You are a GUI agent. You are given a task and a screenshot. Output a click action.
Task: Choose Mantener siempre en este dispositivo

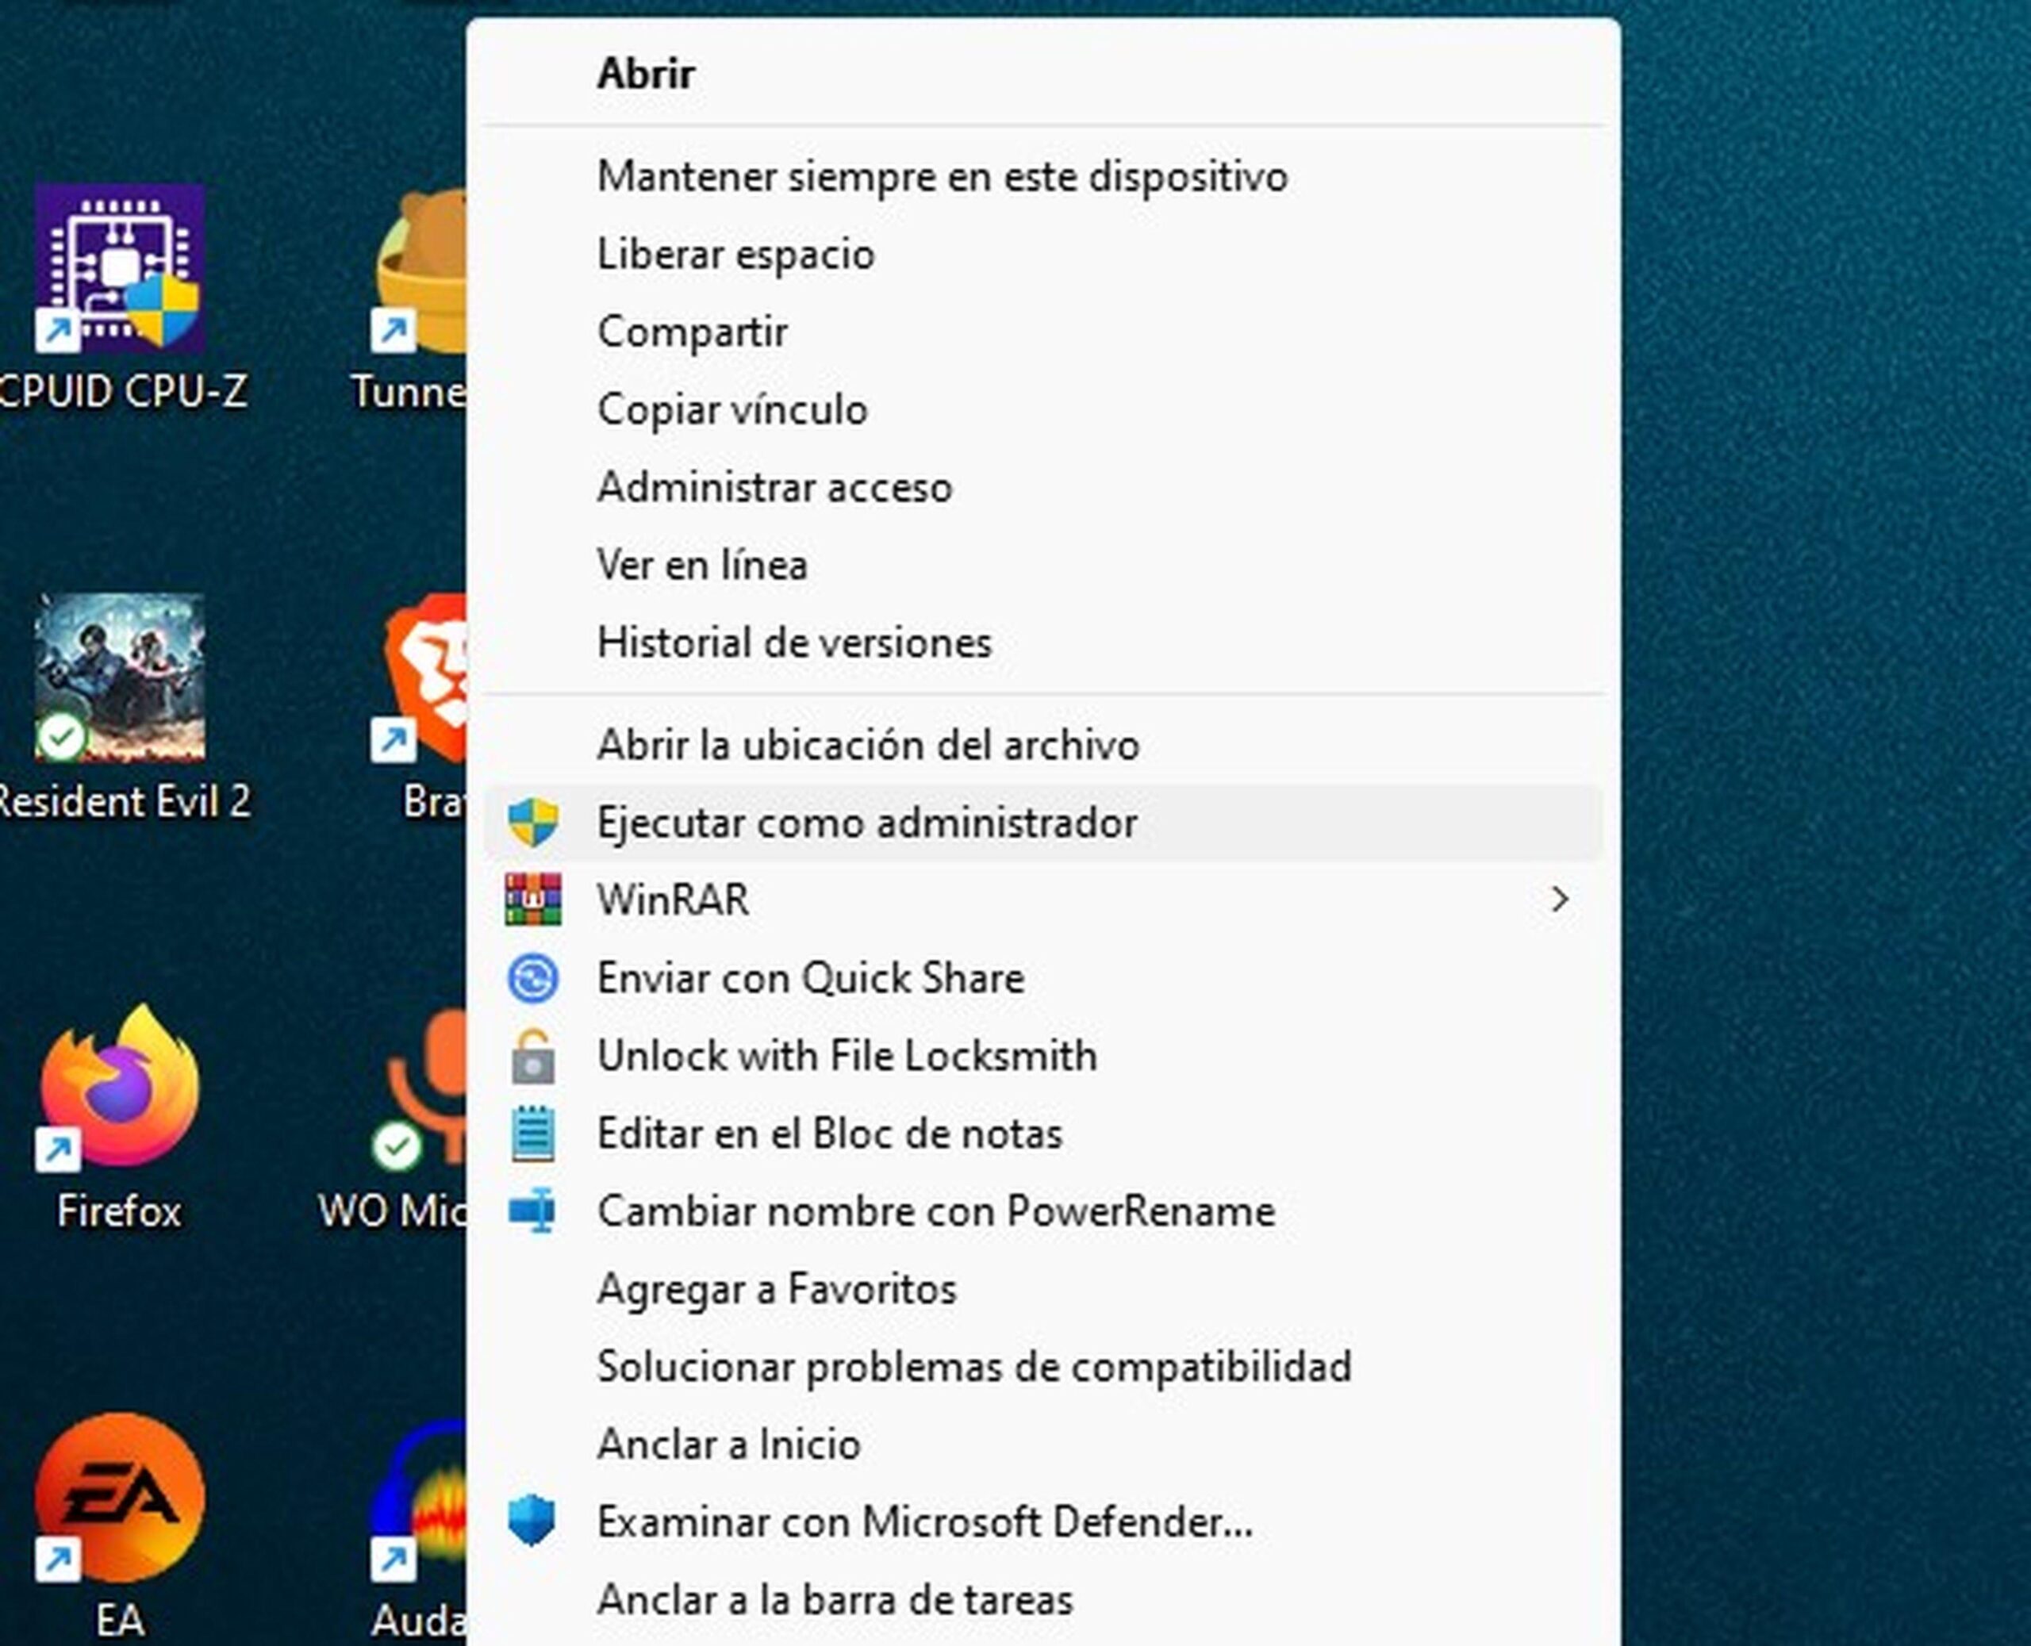(943, 178)
